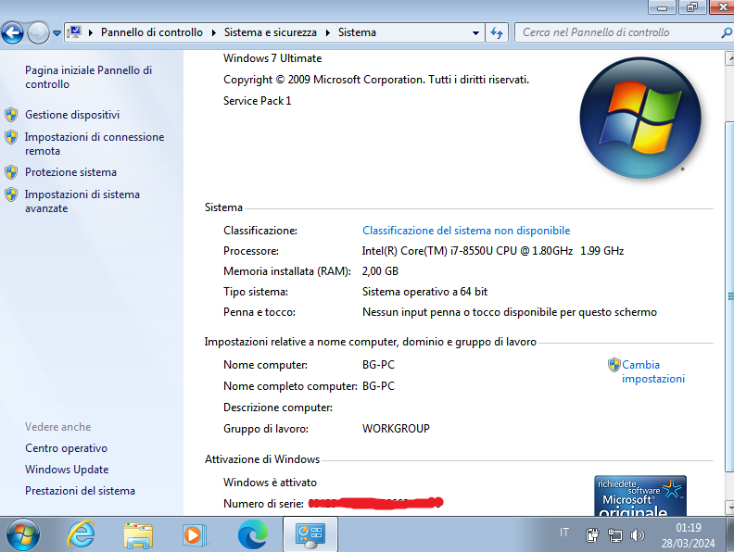Click Sistema operativo a 64 bit text

point(424,292)
